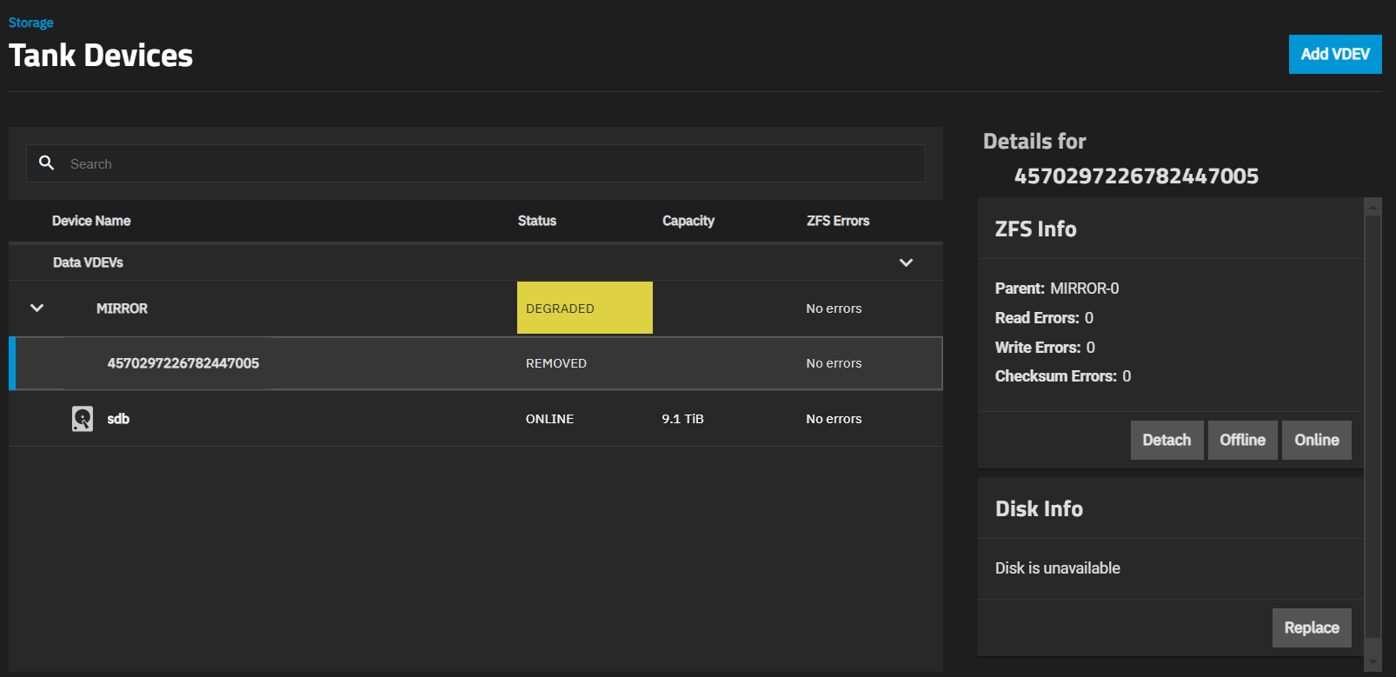This screenshot has width=1396, height=677.
Task: Click the scrollbar up arrow in details panel
Action: pos(1373,207)
